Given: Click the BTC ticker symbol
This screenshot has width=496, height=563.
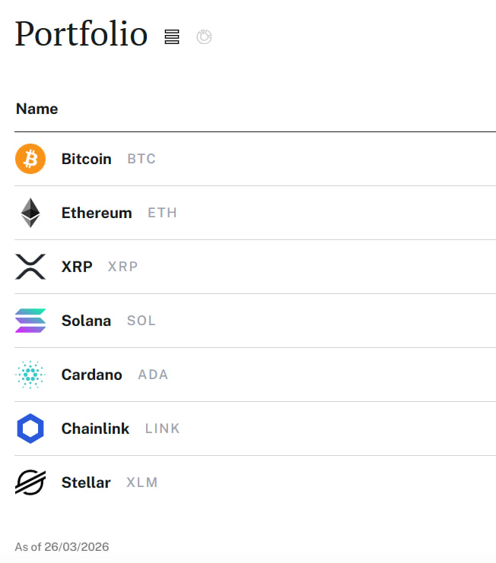Looking at the screenshot, I should (x=141, y=160).
